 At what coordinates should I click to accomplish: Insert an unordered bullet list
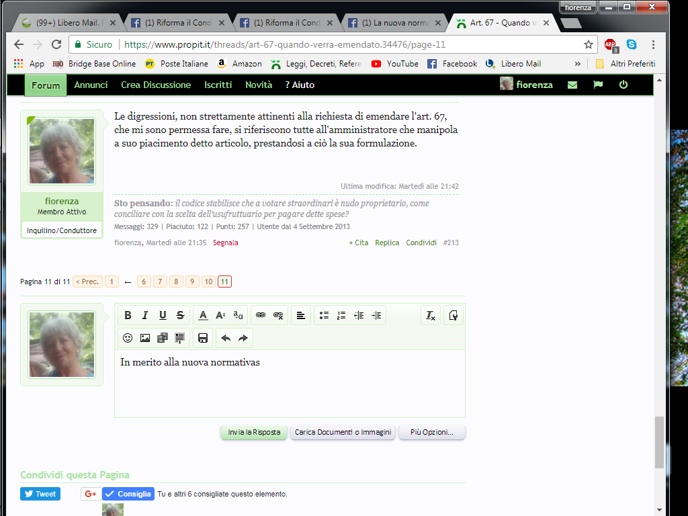(x=324, y=315)
